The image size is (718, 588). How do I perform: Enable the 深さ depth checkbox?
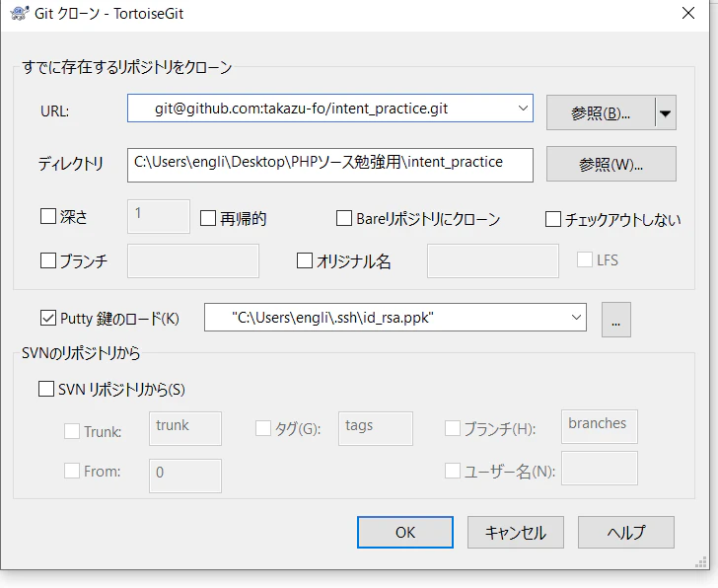48,216
